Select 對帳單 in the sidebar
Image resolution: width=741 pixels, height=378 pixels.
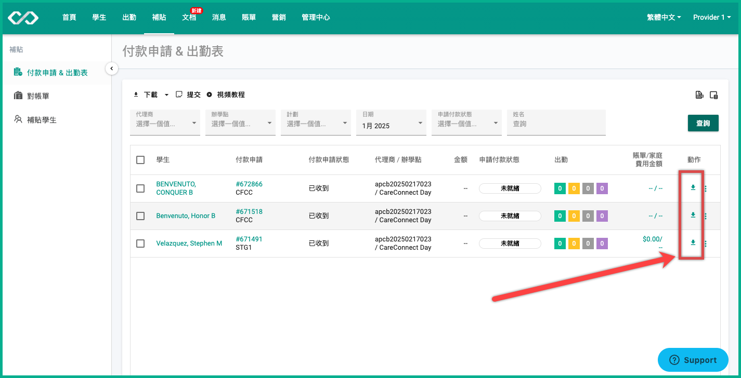point(38,96)
